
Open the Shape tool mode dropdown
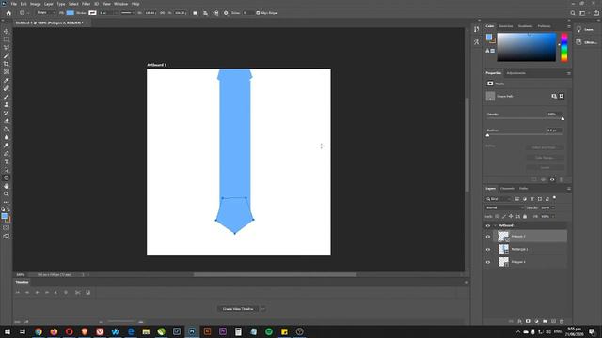tap(45, 13)
